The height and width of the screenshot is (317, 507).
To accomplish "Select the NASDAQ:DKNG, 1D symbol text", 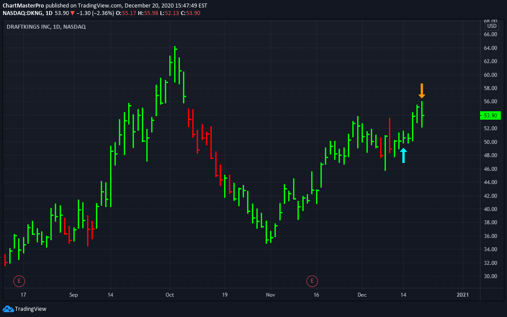I will [x=27, y=13].
